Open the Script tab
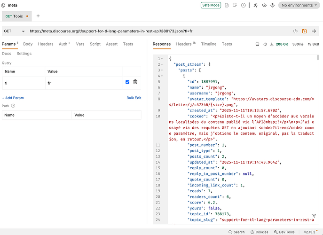 pos(95,44)
